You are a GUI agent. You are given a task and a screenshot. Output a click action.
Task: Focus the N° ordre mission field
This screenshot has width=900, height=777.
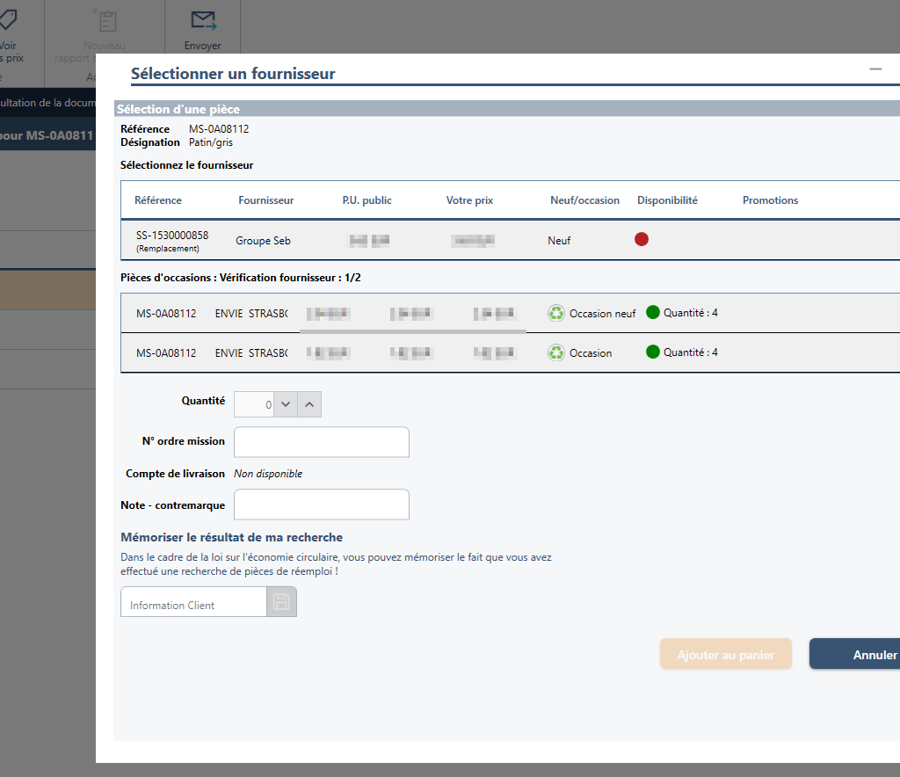(321, 442)
